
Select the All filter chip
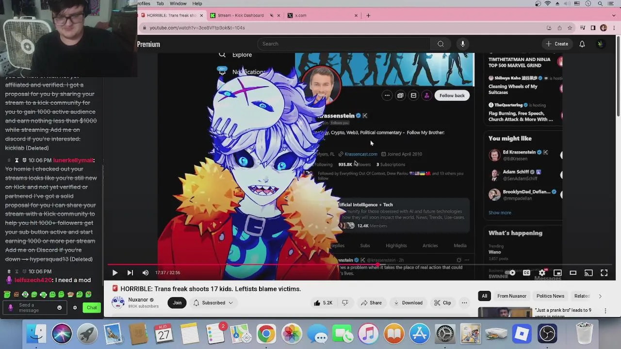[x=484, y=296]
